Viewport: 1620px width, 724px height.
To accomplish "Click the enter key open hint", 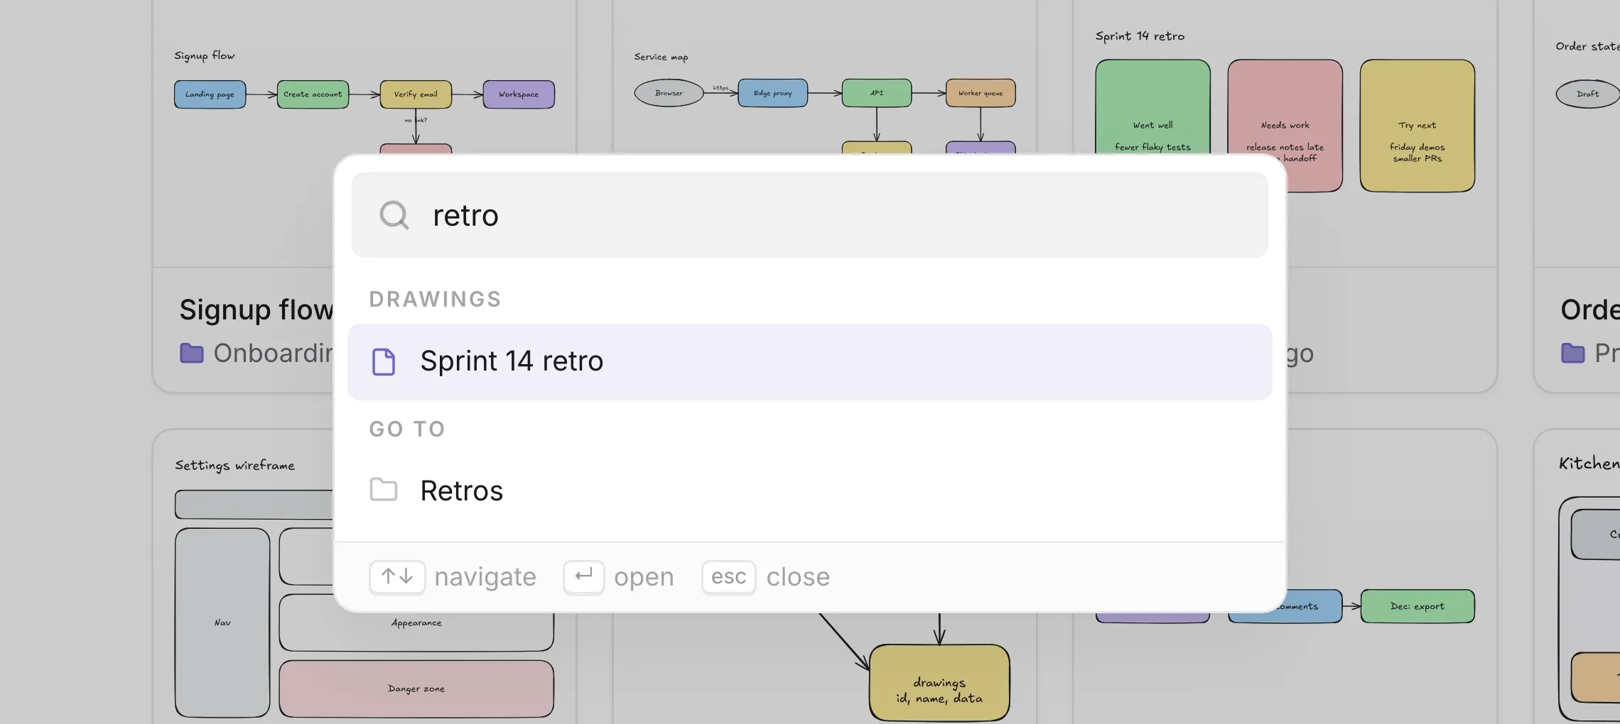I will point(583,576).
